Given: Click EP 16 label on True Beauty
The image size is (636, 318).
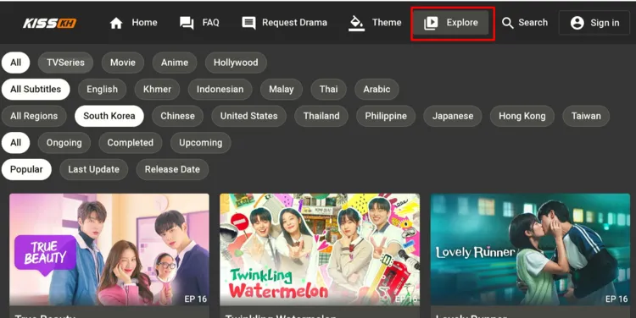Looking at the screenshot, I should (196, 299).
